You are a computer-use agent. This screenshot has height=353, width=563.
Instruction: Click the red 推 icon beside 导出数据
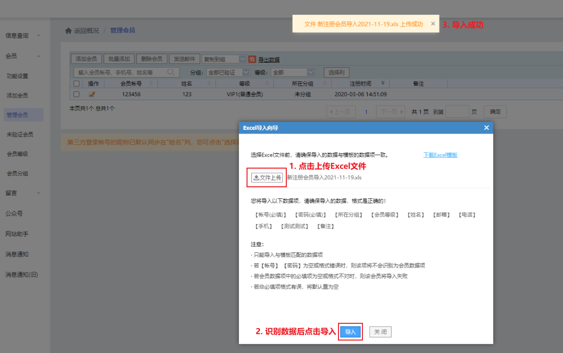pyautogui.click(x=252, y=59)
